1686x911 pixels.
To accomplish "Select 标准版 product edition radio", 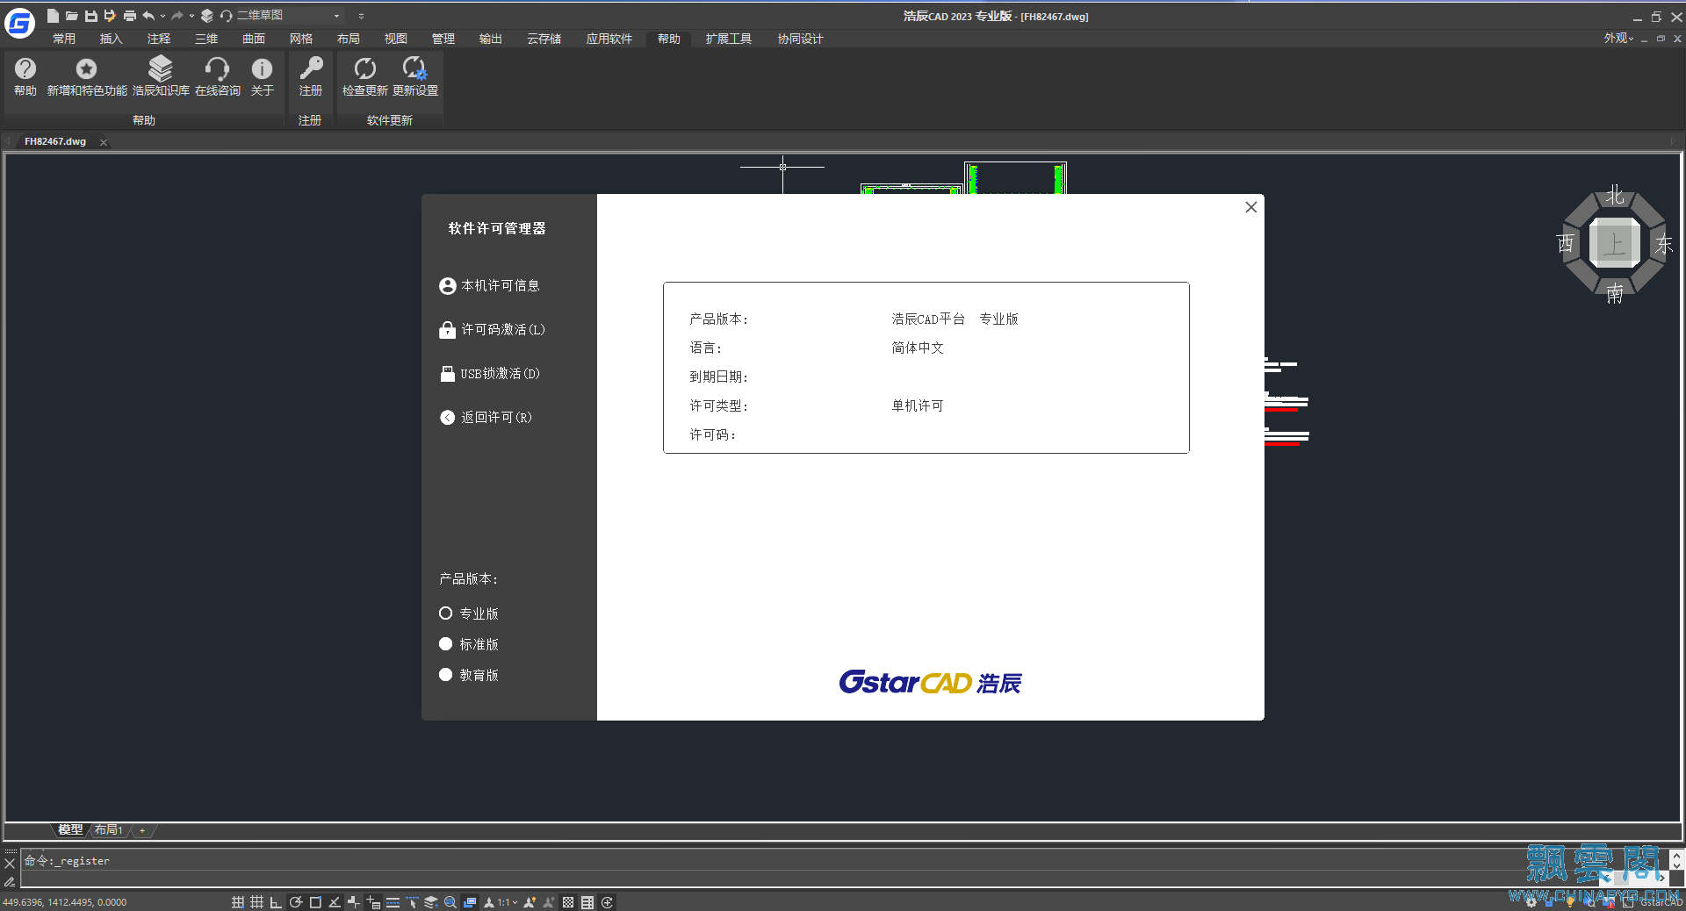I will pyautogui.click(x=445, y=644).
